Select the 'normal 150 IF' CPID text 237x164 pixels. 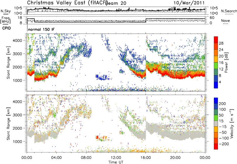(41, 29)
